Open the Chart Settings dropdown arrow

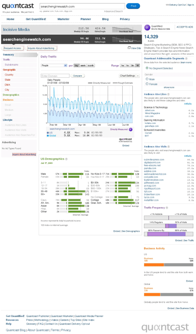point(138,76)
